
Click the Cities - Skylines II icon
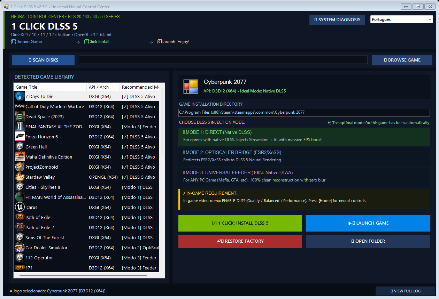click(20, 187)
